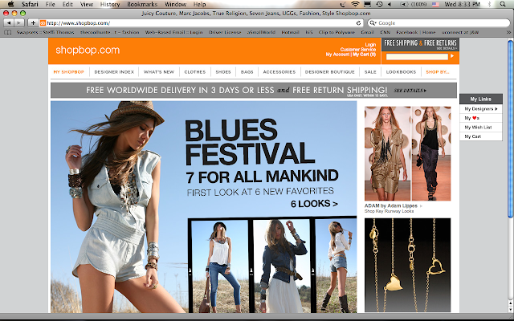Screen dimensions: 514x321
Task: Reload the page with the refresh icon
Action: click(359, 23)
